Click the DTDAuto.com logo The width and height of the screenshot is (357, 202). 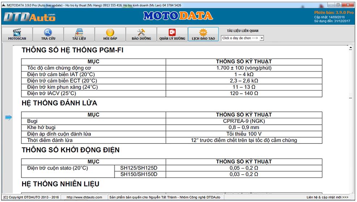point(29,17)
